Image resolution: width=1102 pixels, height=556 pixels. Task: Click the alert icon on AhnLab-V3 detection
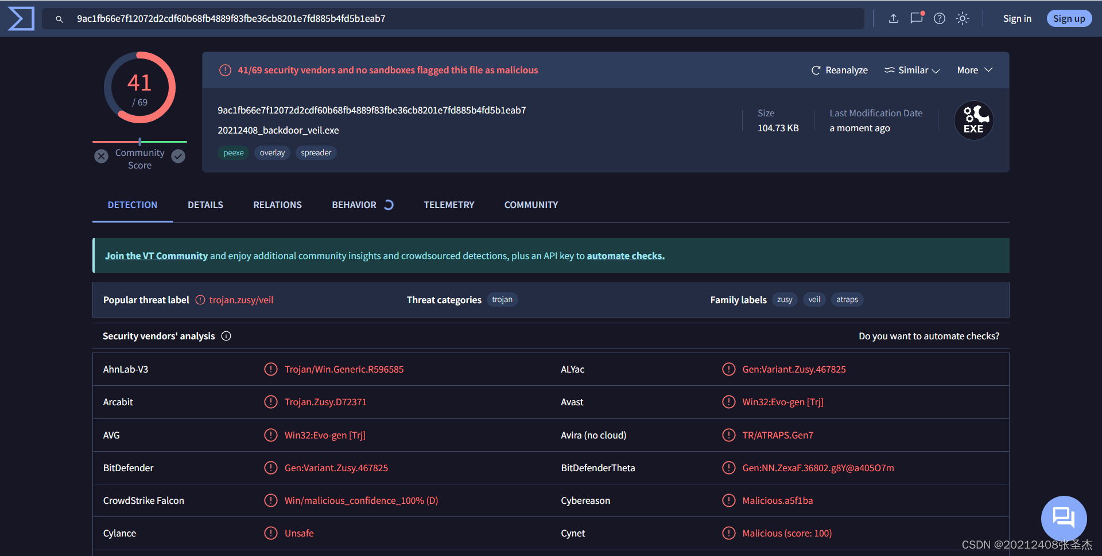[x=271, y=369]
